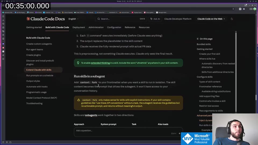Click the add web panel plus icon

(x=3, y=59)
